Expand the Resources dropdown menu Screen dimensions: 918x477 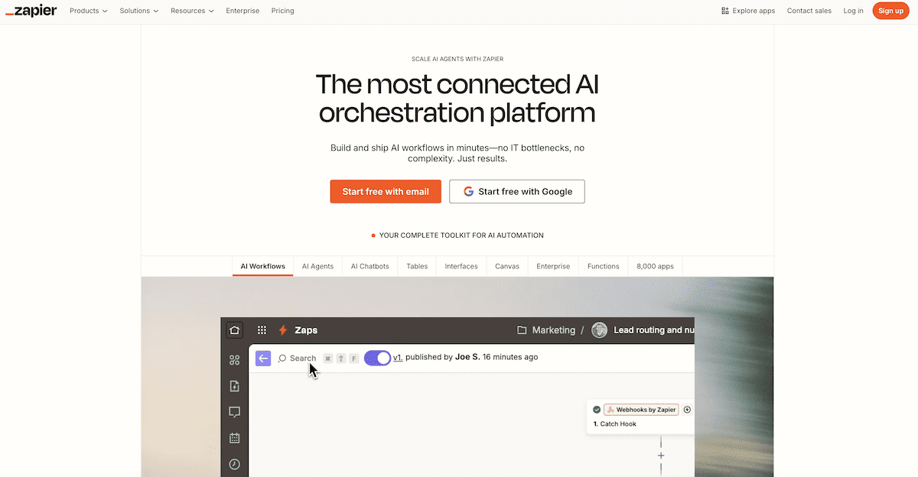192,11
